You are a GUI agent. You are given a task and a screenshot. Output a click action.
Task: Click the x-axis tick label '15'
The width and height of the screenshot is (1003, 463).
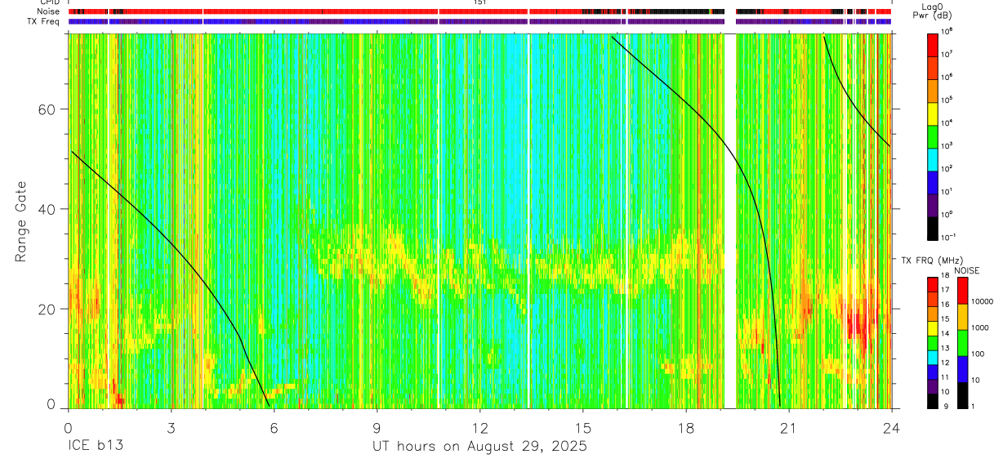click(x=582, y=428)
